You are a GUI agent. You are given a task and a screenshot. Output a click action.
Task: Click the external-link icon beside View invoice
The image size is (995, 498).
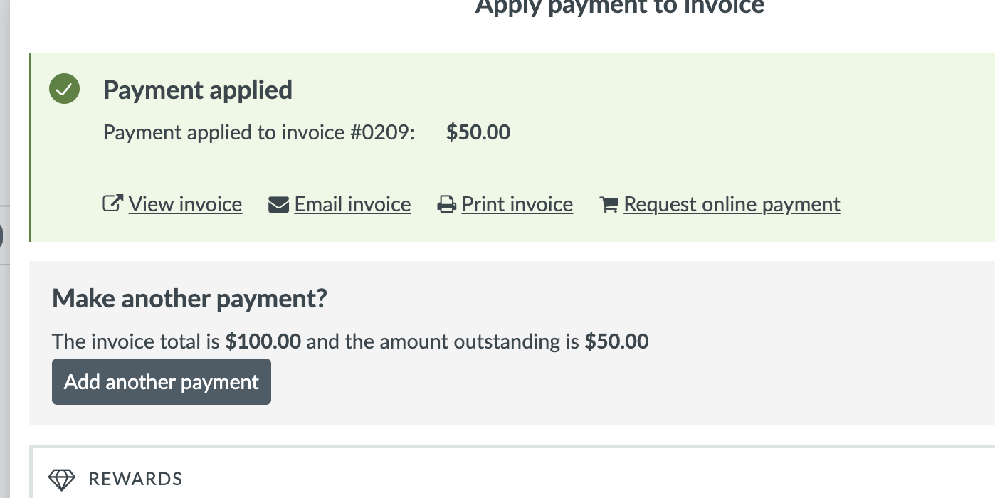click(112, 204)
